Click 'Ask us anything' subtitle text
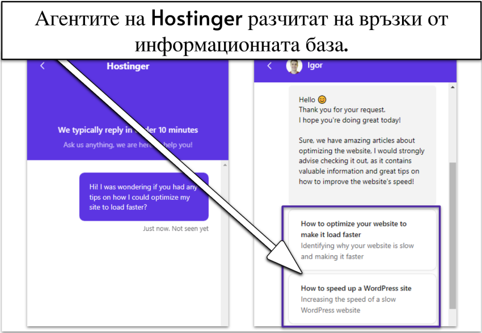 coord(128,145)
